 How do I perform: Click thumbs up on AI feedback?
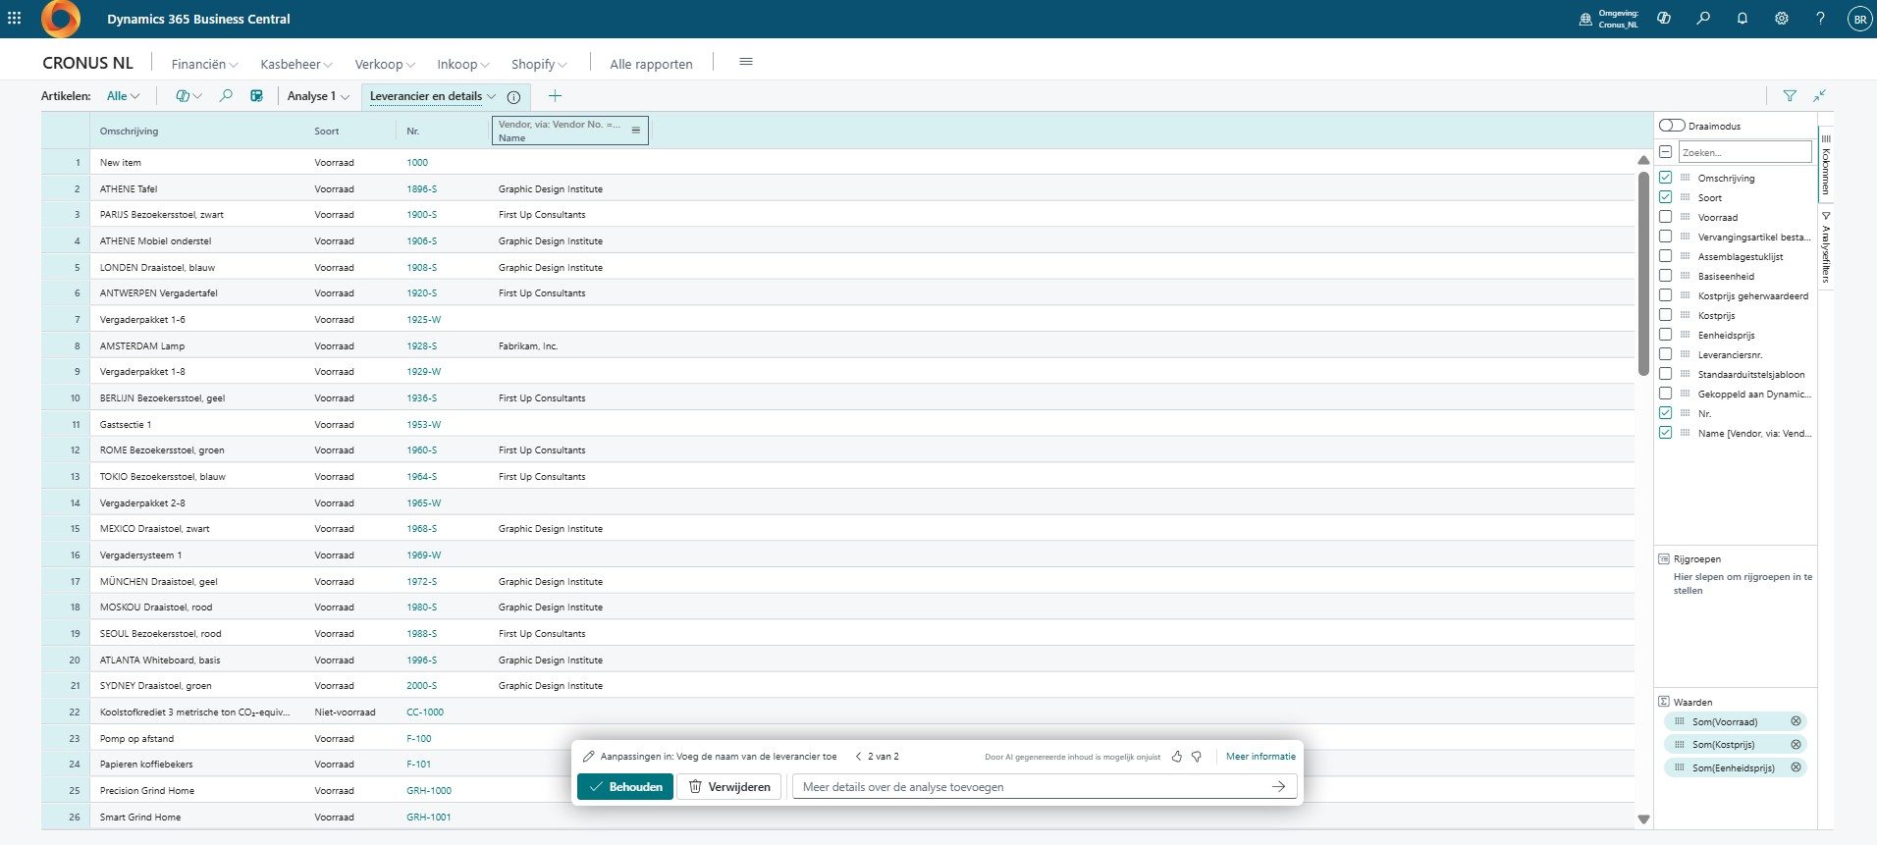tap(1177, 757)
